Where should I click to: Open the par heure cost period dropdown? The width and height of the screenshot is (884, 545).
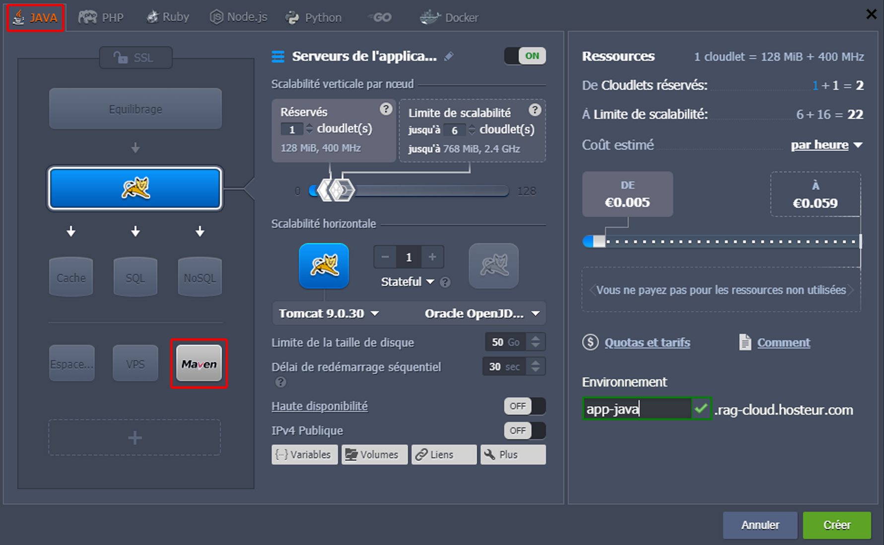(826, 145)
